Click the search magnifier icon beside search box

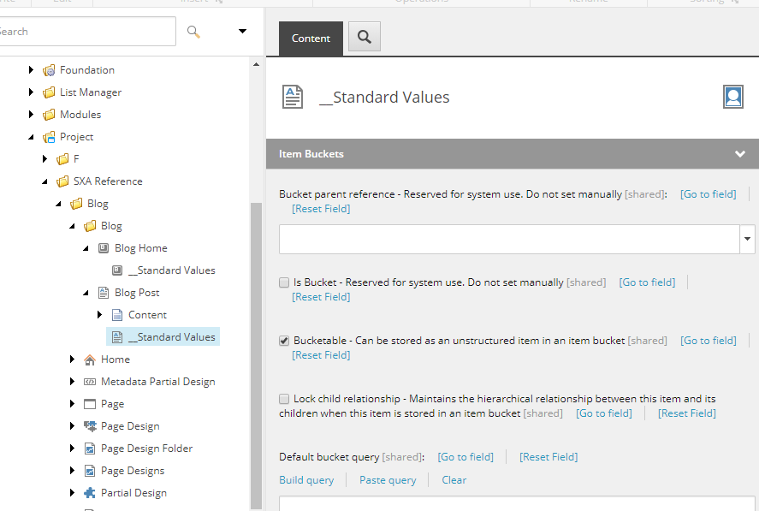point(193,32)
